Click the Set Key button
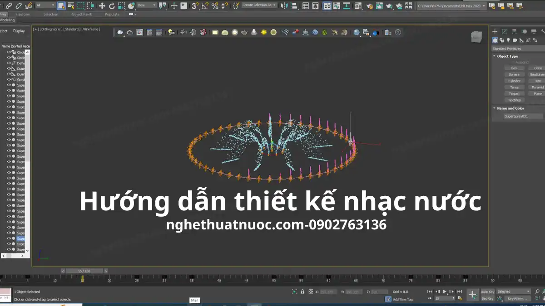The width and height of the screenshot is (545, 306). tap(487, 299)
